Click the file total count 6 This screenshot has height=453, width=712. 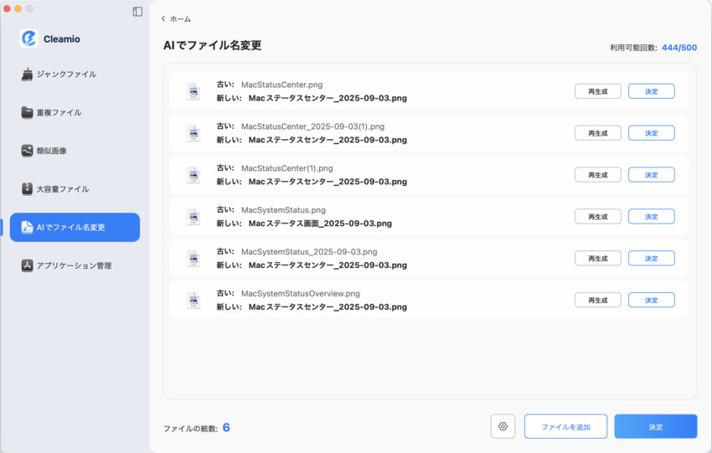(x=226, y=428)
